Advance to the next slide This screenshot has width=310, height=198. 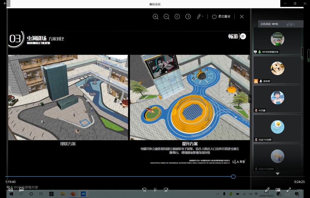[188, 17]
